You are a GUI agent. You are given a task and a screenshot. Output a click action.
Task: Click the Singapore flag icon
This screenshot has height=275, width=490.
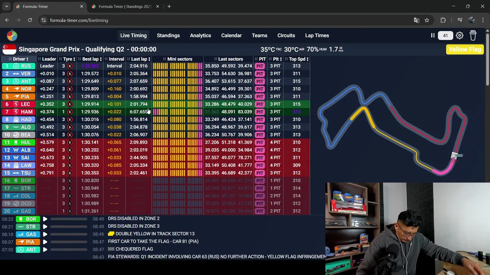click(x=9, y=49)
